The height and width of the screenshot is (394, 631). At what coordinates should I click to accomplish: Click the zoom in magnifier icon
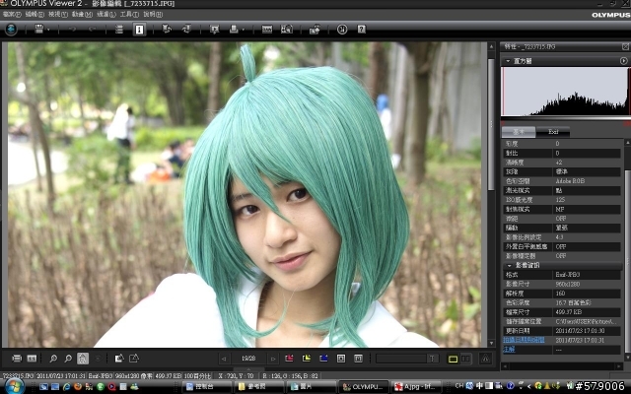pyautogui.click(x=52, y=359)
